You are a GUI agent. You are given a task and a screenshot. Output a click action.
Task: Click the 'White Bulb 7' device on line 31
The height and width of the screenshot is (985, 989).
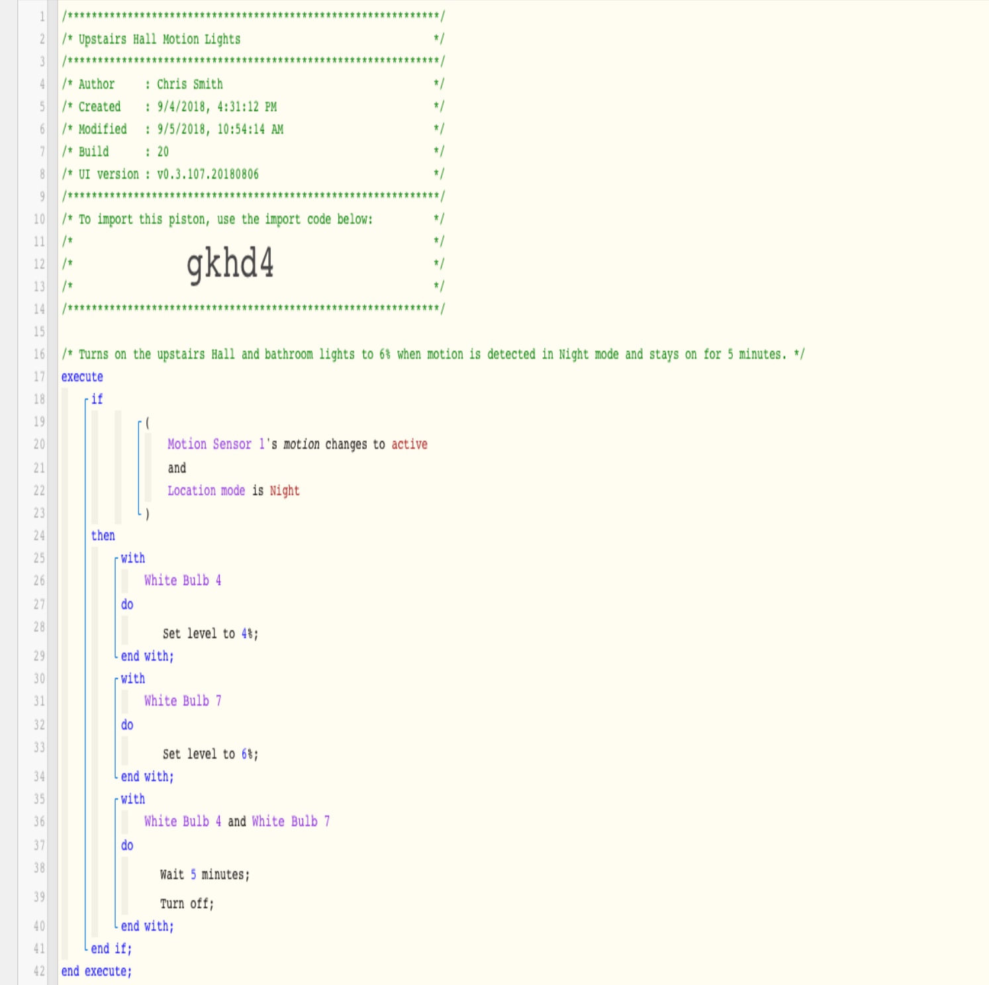(x=183, y=701)
